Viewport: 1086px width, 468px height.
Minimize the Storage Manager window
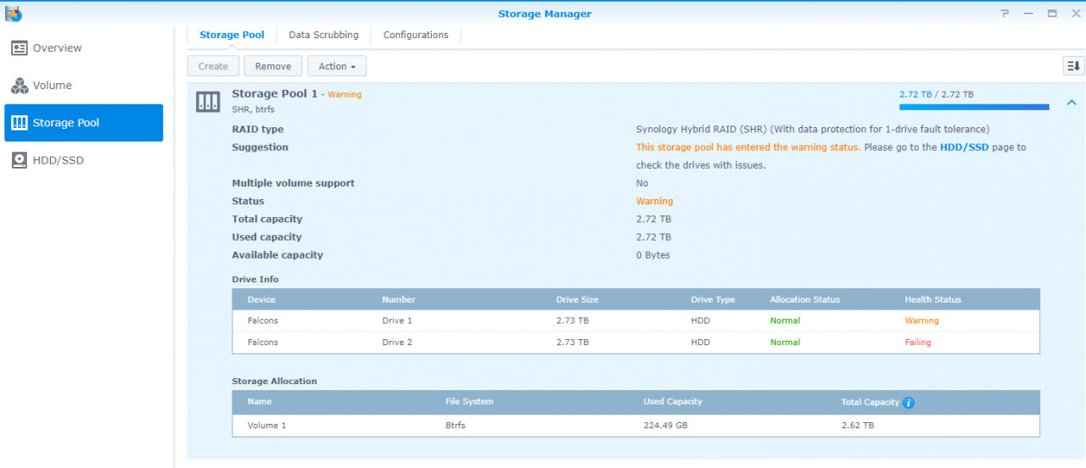[x=1028, y=14]
